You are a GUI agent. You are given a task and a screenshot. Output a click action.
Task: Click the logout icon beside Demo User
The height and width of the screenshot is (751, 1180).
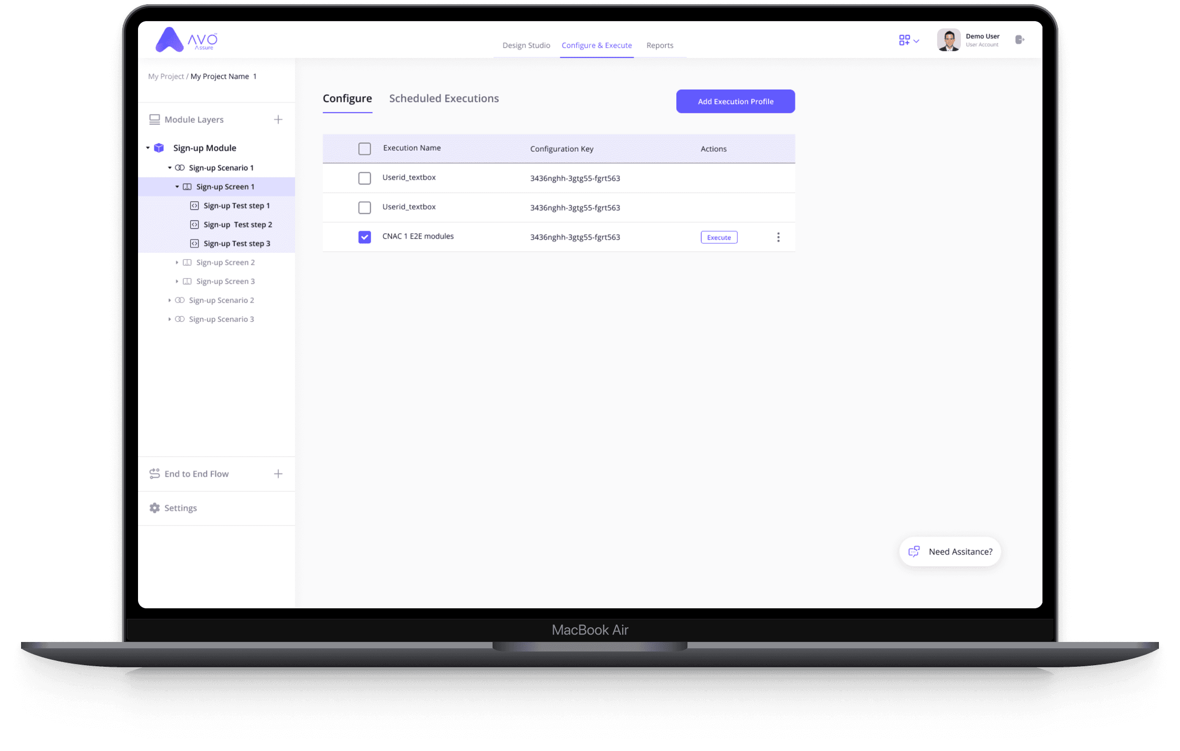(1019, 39)
